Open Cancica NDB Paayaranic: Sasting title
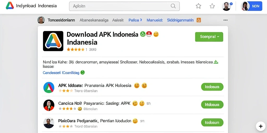Viewport: 267px width, 133px height. click(94, 103)
